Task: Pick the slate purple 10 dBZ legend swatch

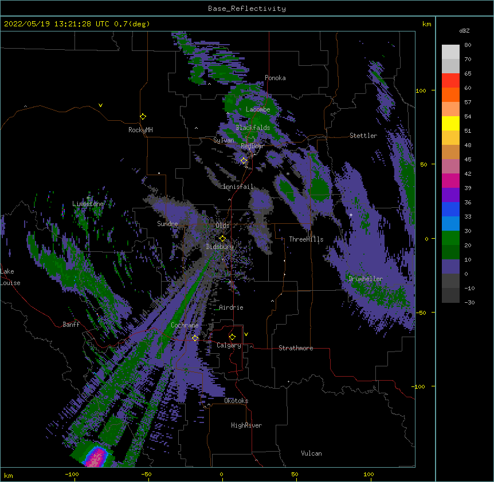Action: (x=450, y=267)
